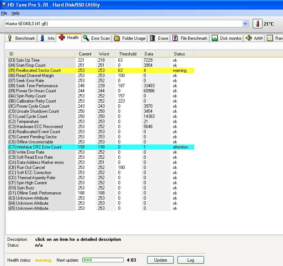Sort by the Threshold column header

[128, 54]
